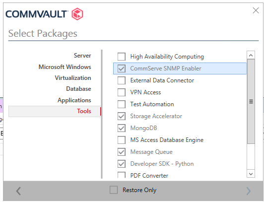Viewport: 264px width, 202px height.
Task: Click the scroll down arrow in package list
Action: coord(251,174)
